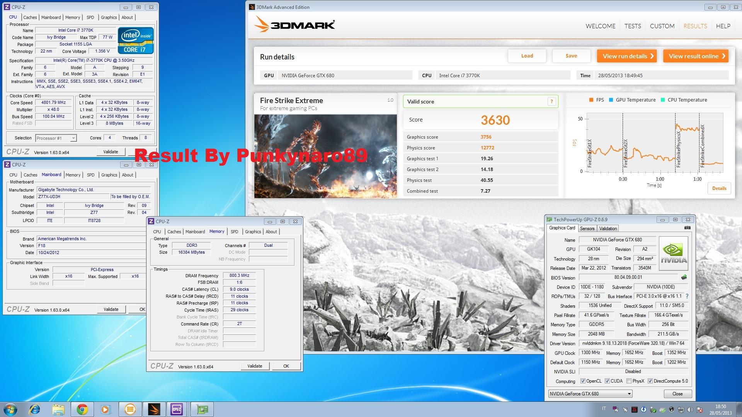
Task: Open the Processor #1 selection dropdown
Action: click(x=56, y=138)
